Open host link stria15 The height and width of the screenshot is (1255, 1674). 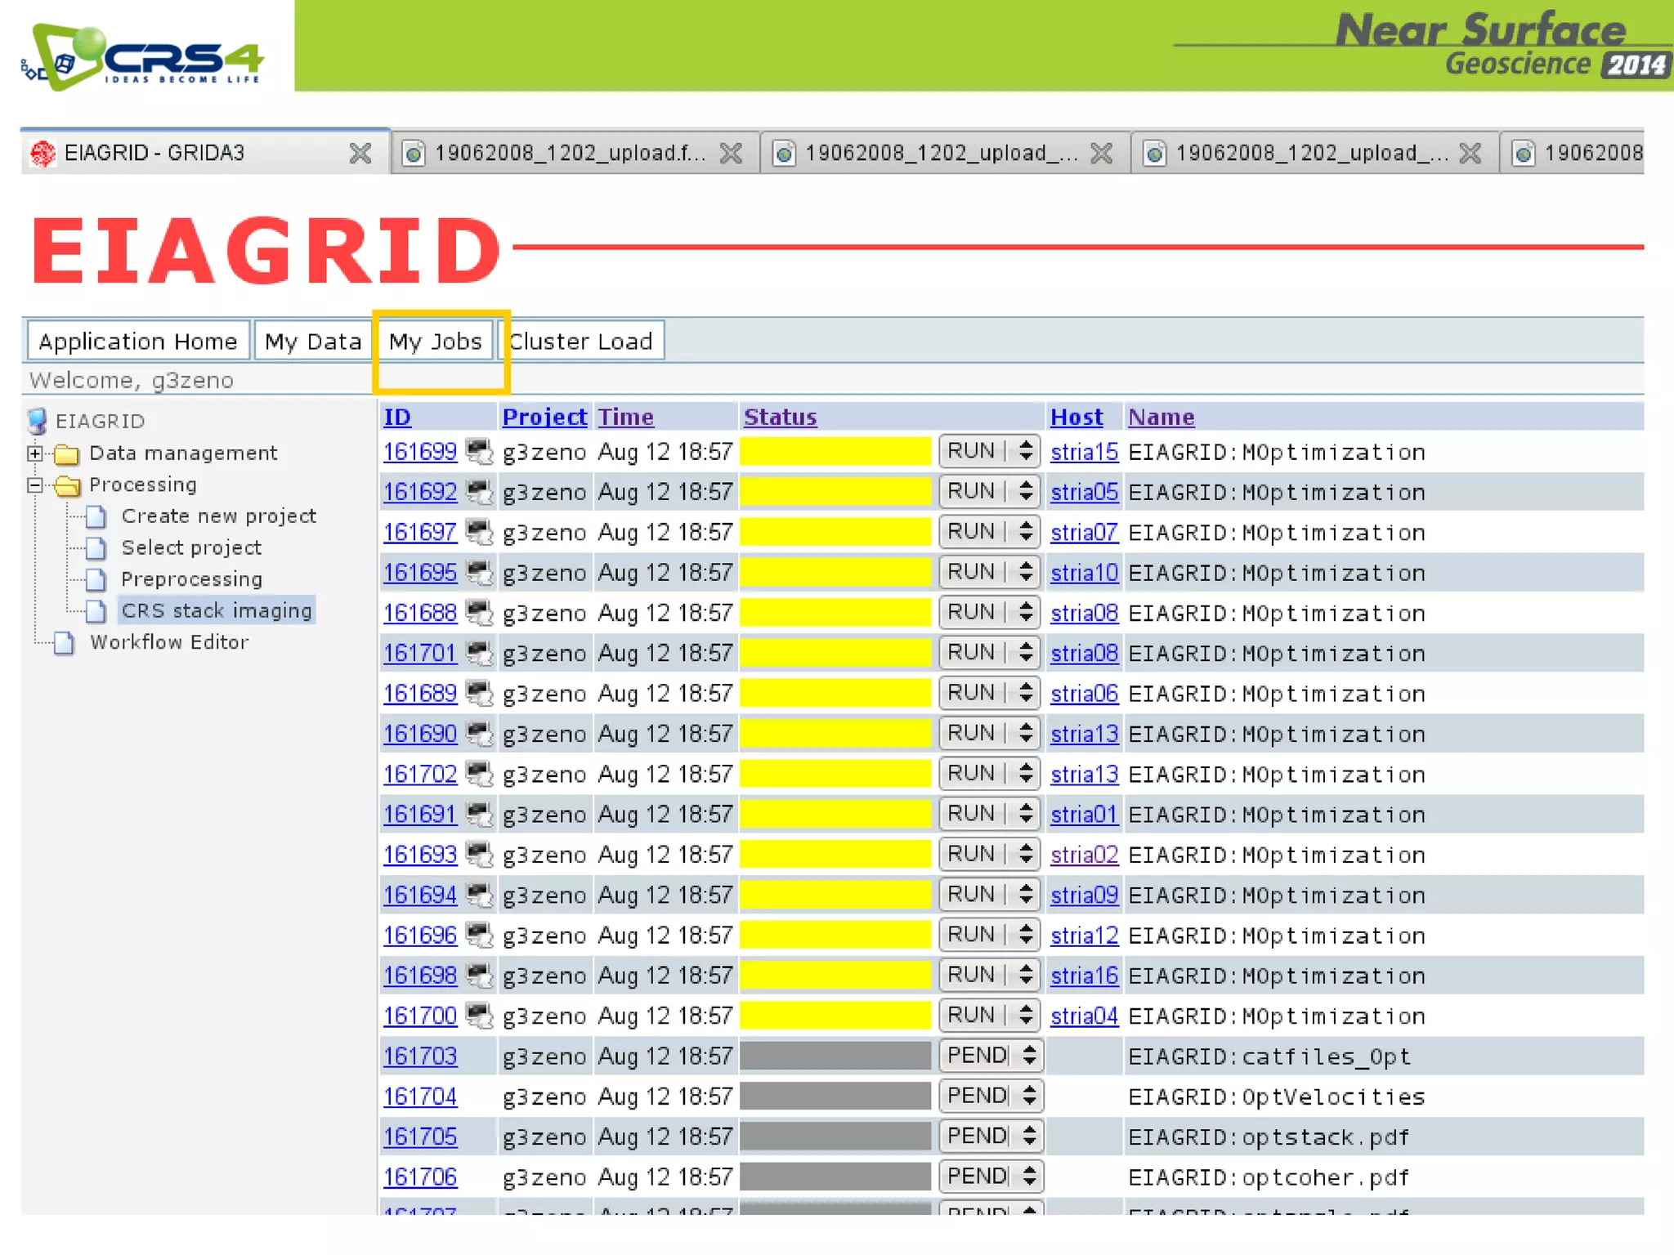click(x=1084, y=452)
